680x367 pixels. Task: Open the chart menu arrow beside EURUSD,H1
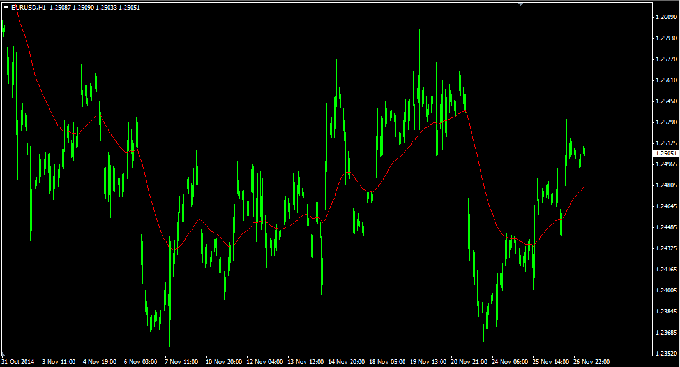(x=6, y=8)
